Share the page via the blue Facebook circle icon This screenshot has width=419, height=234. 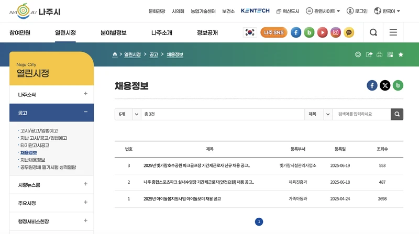(x=372, y=85)
